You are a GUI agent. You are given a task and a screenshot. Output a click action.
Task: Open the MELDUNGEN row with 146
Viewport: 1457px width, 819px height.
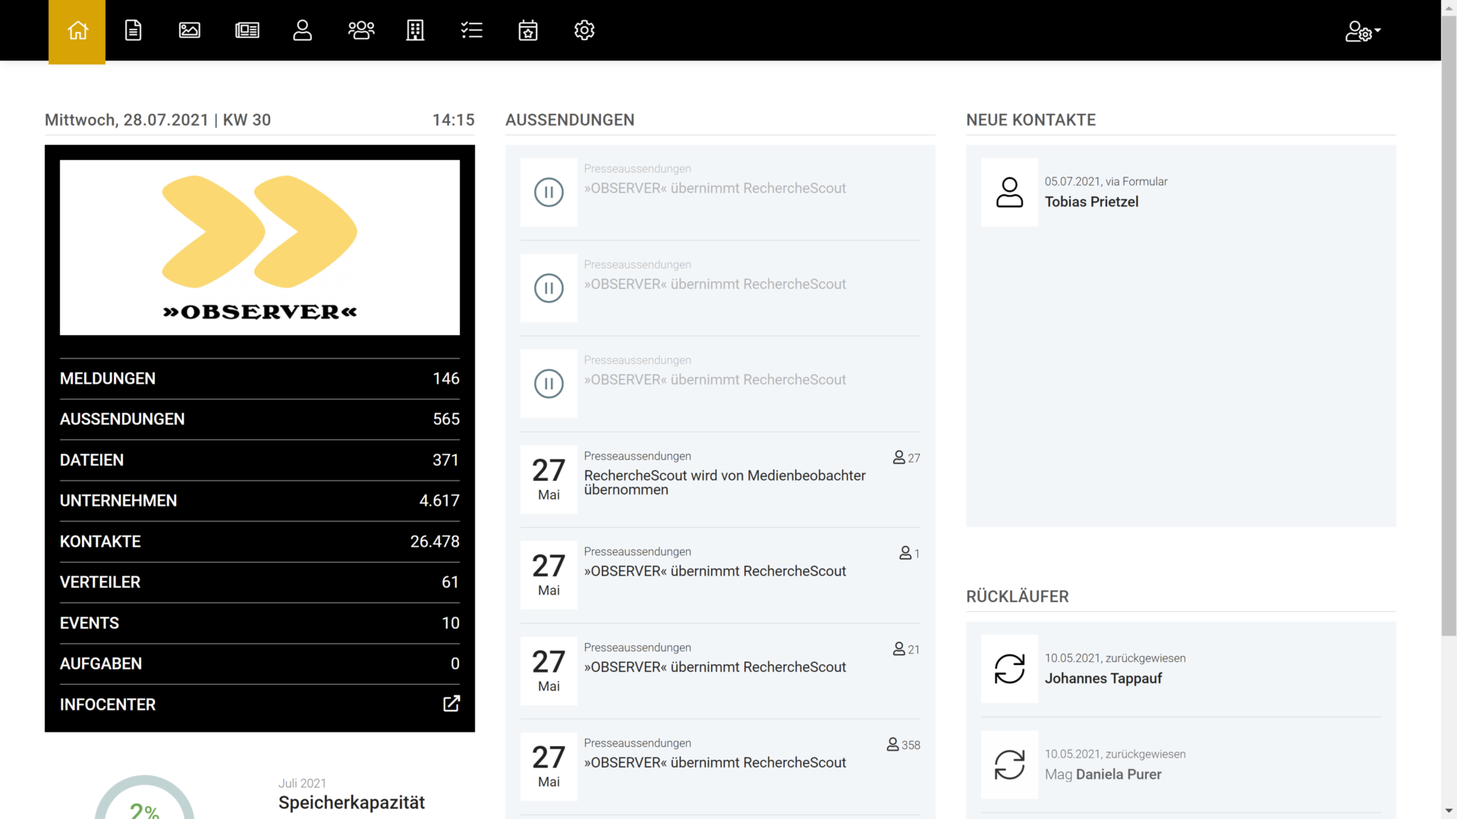[x=260, y=378]
